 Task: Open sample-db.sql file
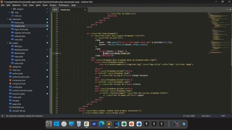click(18, 111)
